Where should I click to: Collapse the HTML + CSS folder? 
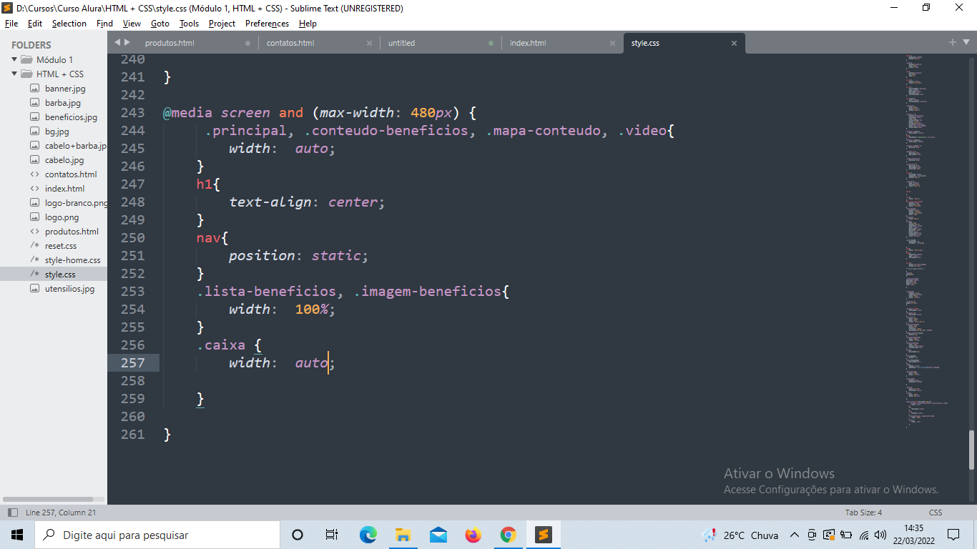click(14, 74)
